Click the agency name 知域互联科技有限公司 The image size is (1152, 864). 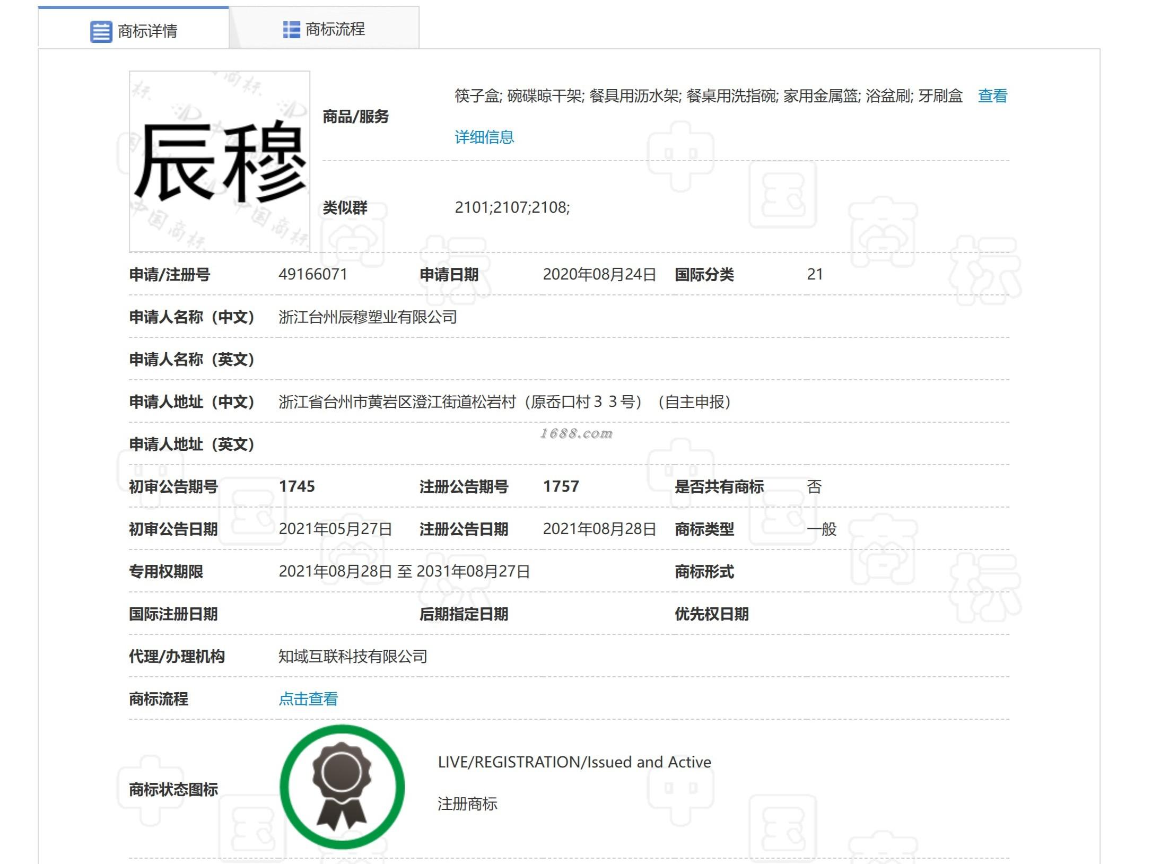[353, 657]
